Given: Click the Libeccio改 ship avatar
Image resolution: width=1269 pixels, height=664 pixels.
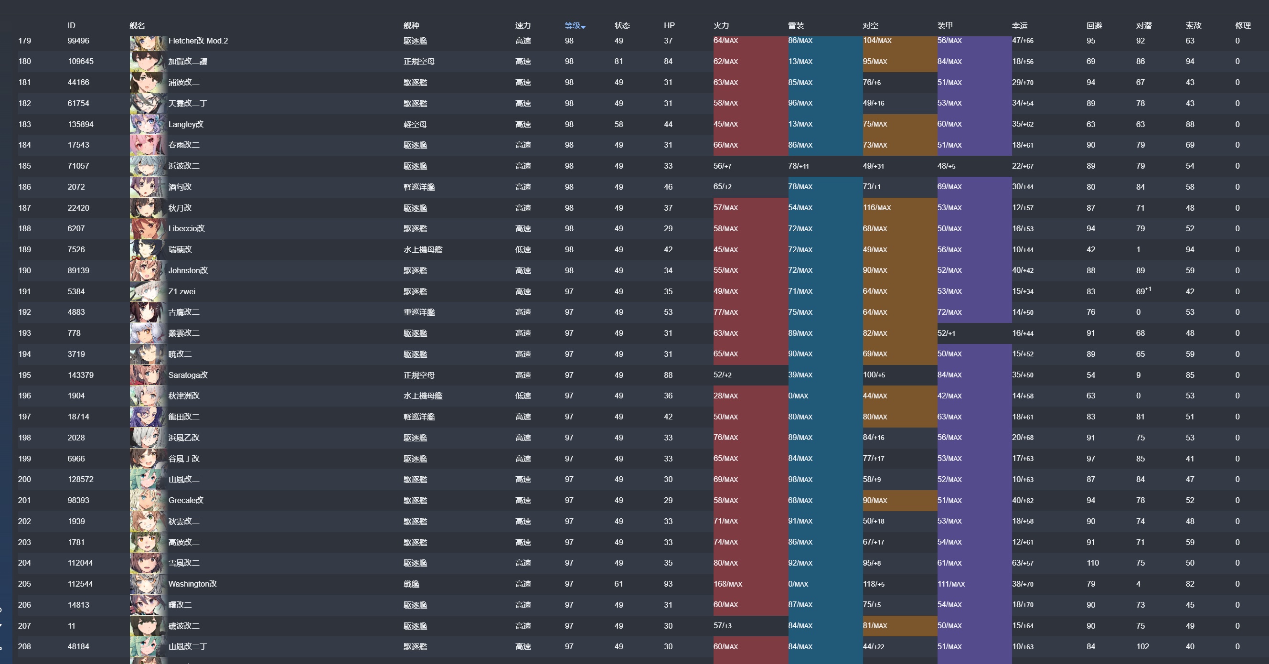Looking at the screenshot, I should click(147, 228).
